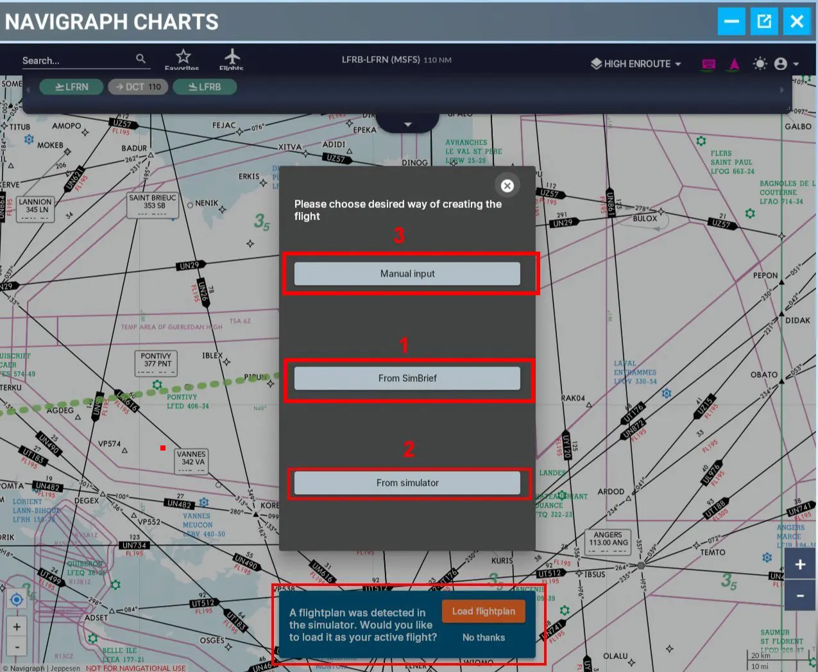Open the HIGH ENROUTE chart type dropdown
The width and height of the screenshot is (818, 672).
[x=636, y=64]
